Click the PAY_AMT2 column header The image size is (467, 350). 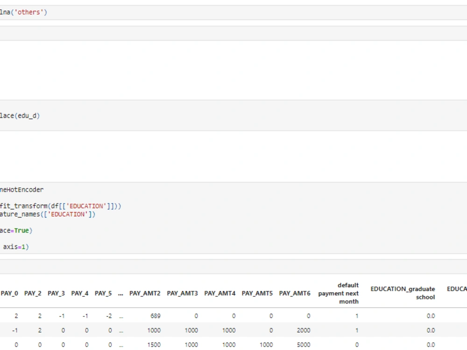pyautogui.click(x=145, y=294)
